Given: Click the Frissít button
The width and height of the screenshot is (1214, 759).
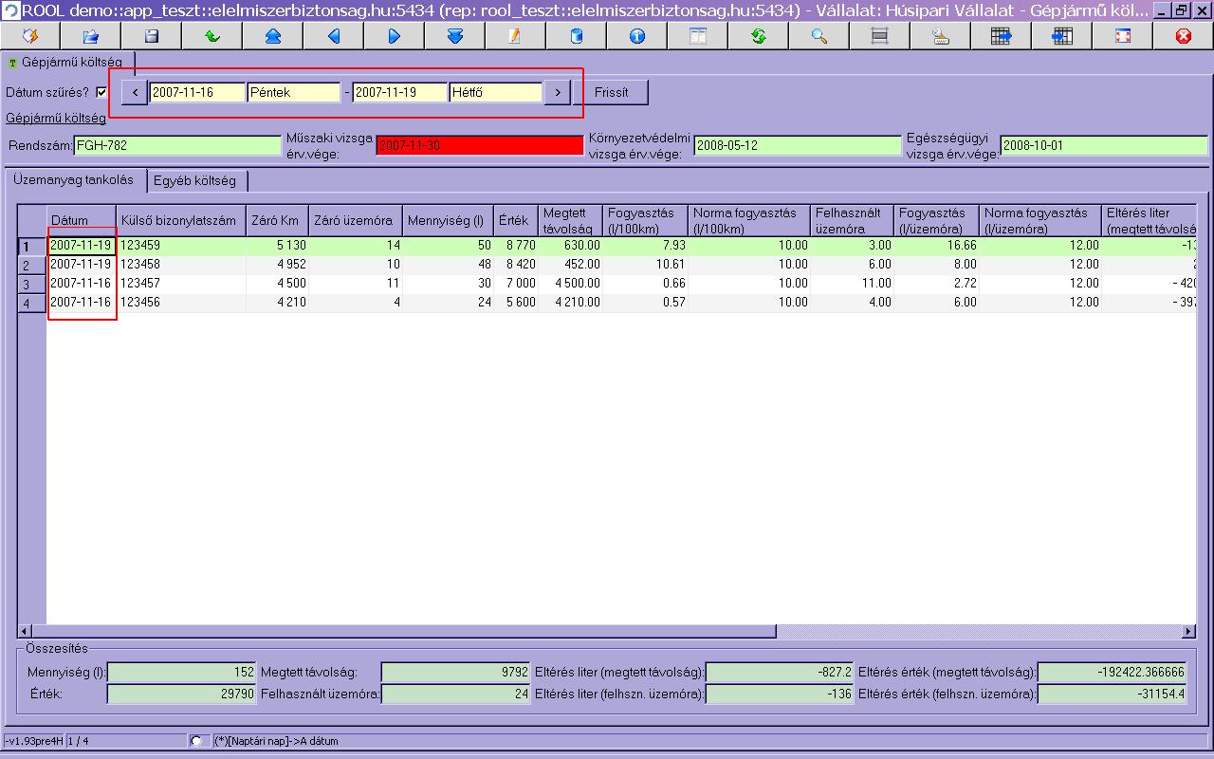Looking at the screenshot, I should 612,93.
